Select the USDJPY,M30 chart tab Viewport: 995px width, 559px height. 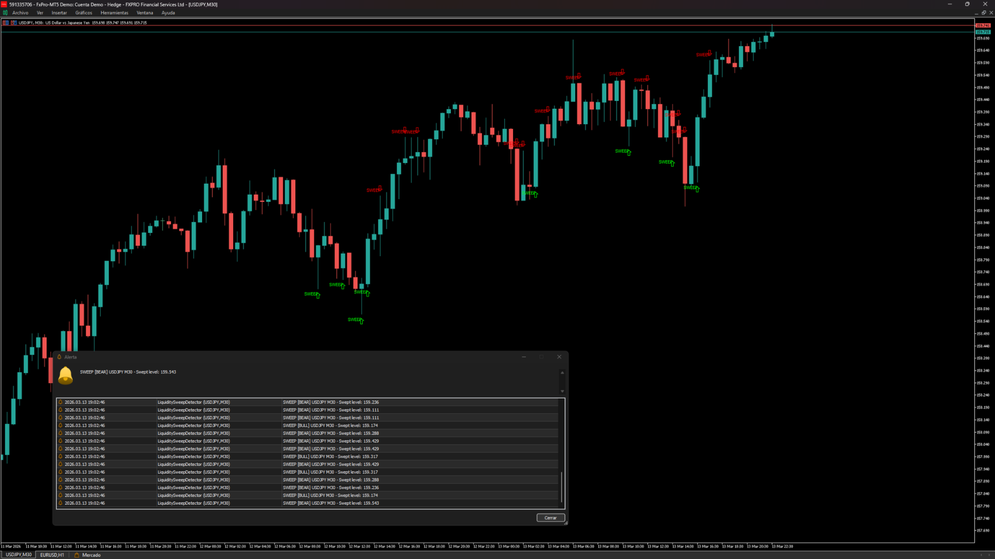click(19, 555)
